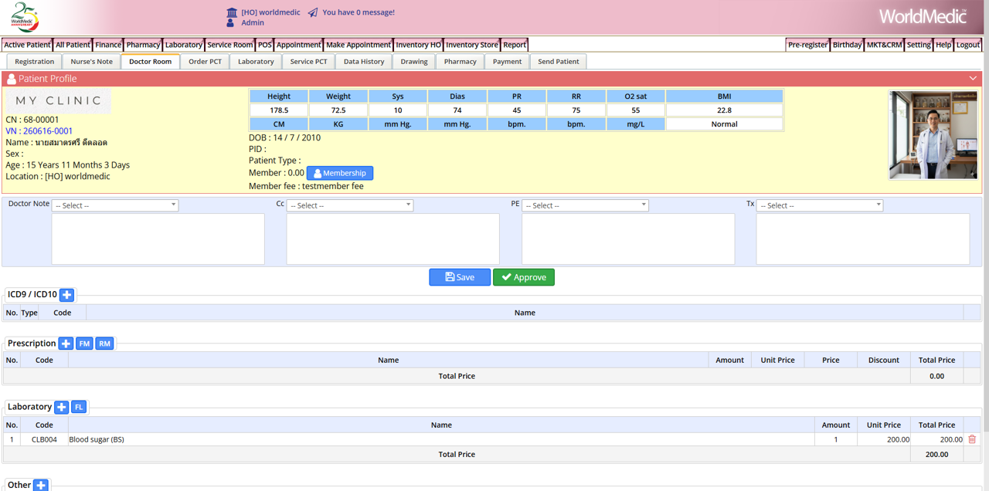Save the doctor room record
The image size is (989, 491).
click(x=460, y=277)
